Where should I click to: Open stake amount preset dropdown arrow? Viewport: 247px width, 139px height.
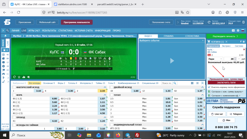click(239, 59)
